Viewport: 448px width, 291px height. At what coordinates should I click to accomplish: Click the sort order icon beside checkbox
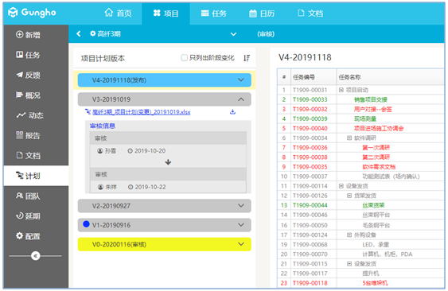click(247, 58)
